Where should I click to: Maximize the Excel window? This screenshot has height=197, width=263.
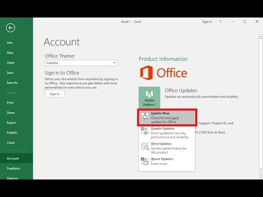pos(244,21)
